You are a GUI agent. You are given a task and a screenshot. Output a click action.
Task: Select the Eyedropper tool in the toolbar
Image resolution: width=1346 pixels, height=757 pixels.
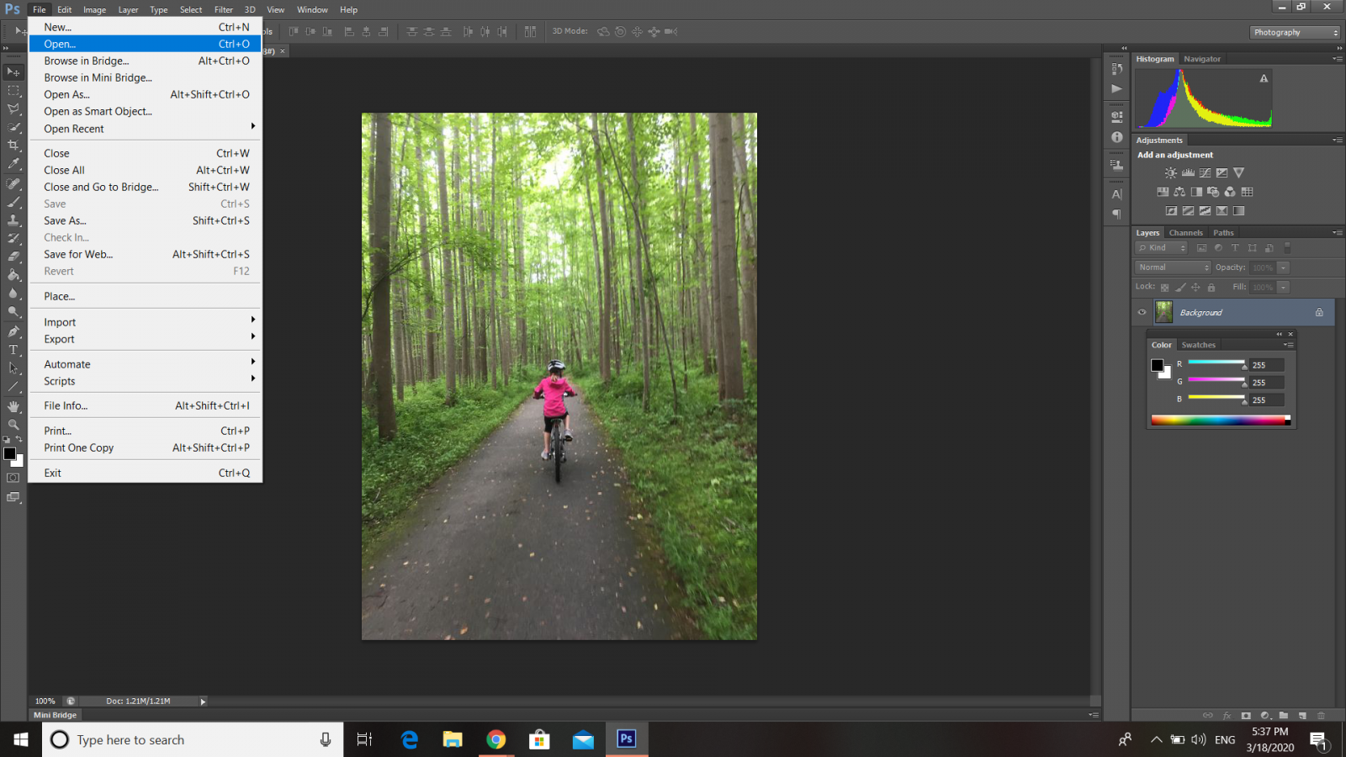pyautogui.click(x=13, y=164)
